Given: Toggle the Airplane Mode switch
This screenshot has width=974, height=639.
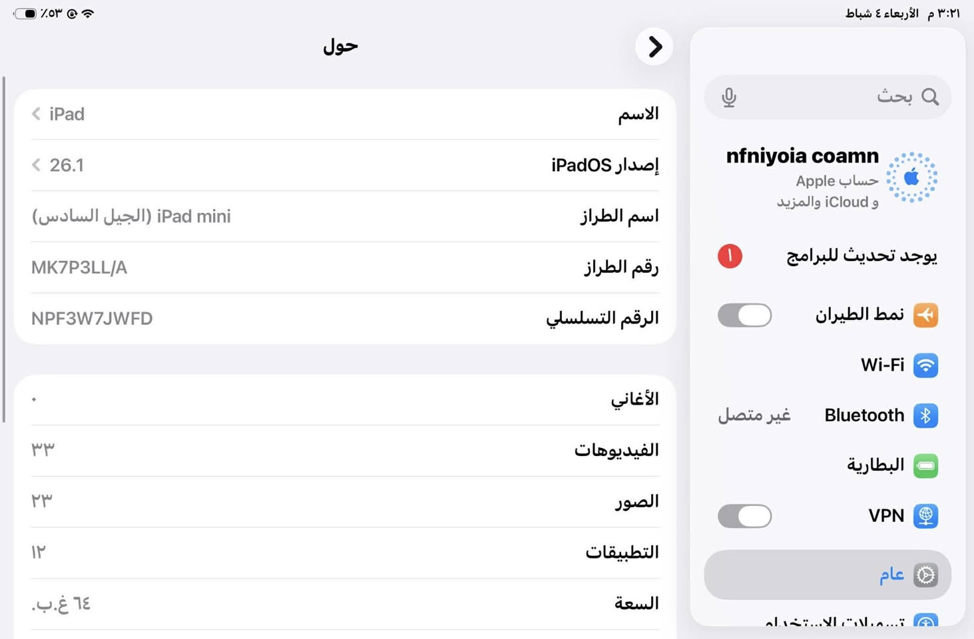Looking at the screenshot, I should coord(744,315).
